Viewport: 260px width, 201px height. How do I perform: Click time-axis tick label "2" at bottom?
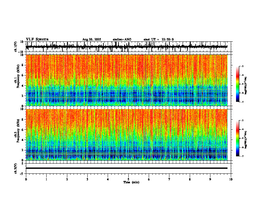(x=67, y=179)
